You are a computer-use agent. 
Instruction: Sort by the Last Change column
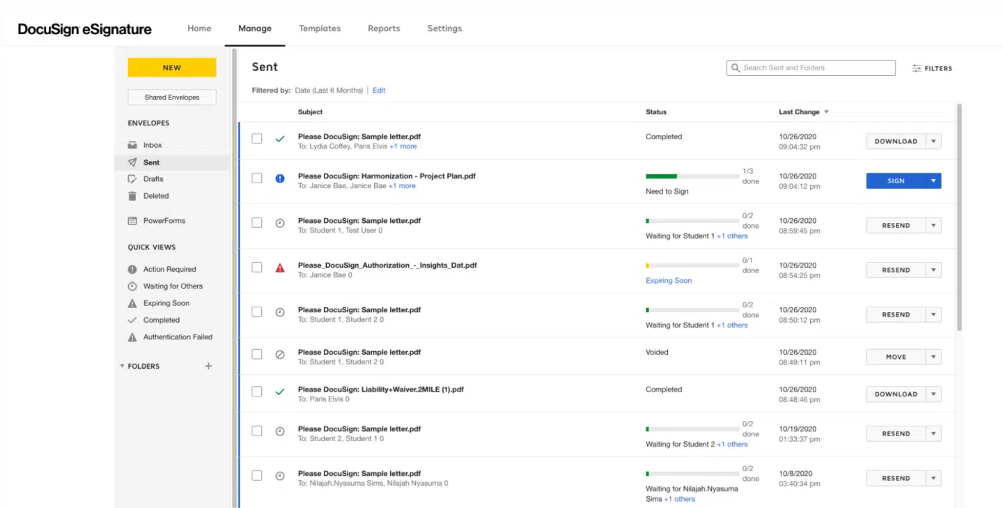pyautogui.click(x=804, y=112)
